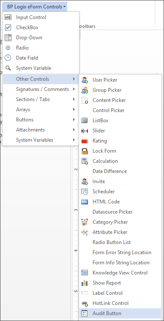Click the Knowledge View Control grid icon
Viewport: 164px width, 321px height.
click(85, 273)
